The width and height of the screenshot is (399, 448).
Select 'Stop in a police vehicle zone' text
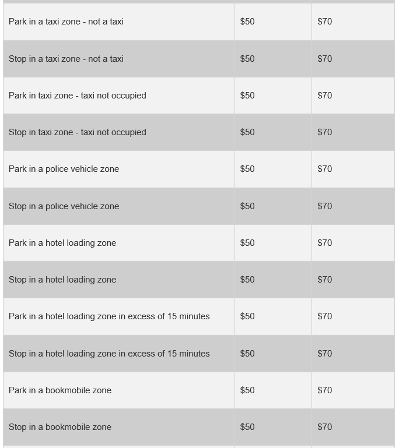tap(64, 206)
